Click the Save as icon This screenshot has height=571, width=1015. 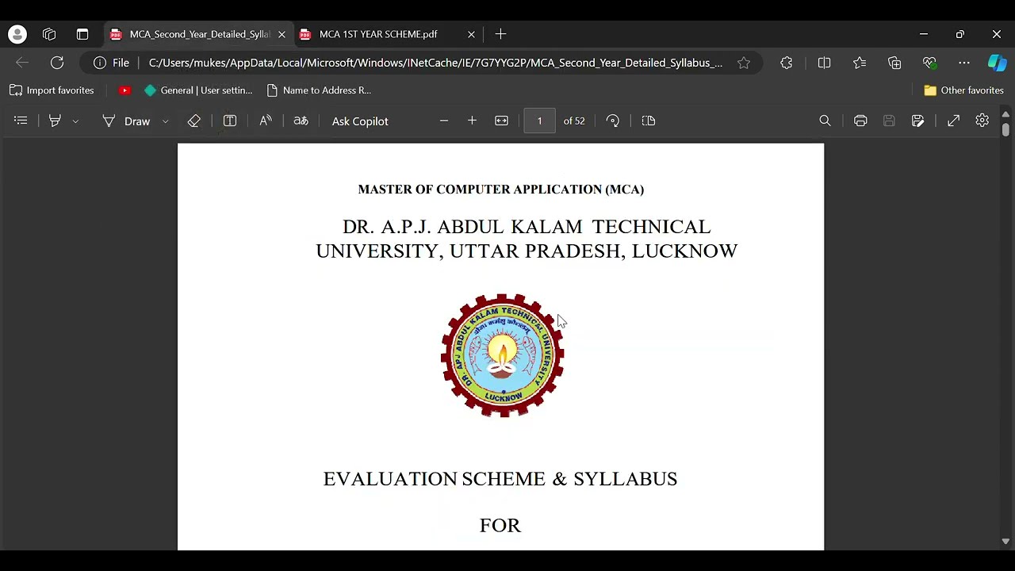click(x=917, y=121)
